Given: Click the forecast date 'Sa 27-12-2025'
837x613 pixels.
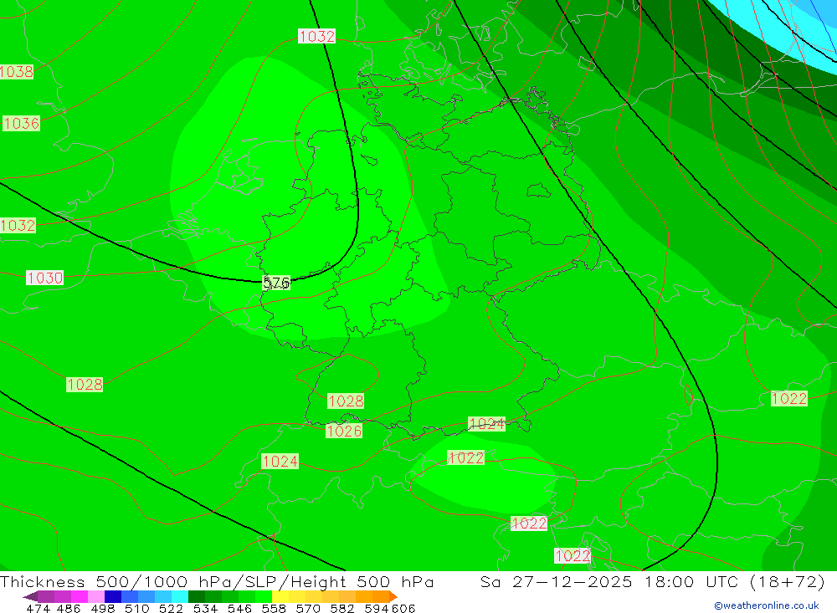Looking at the screenshot, I should click(x=556, y=581).
